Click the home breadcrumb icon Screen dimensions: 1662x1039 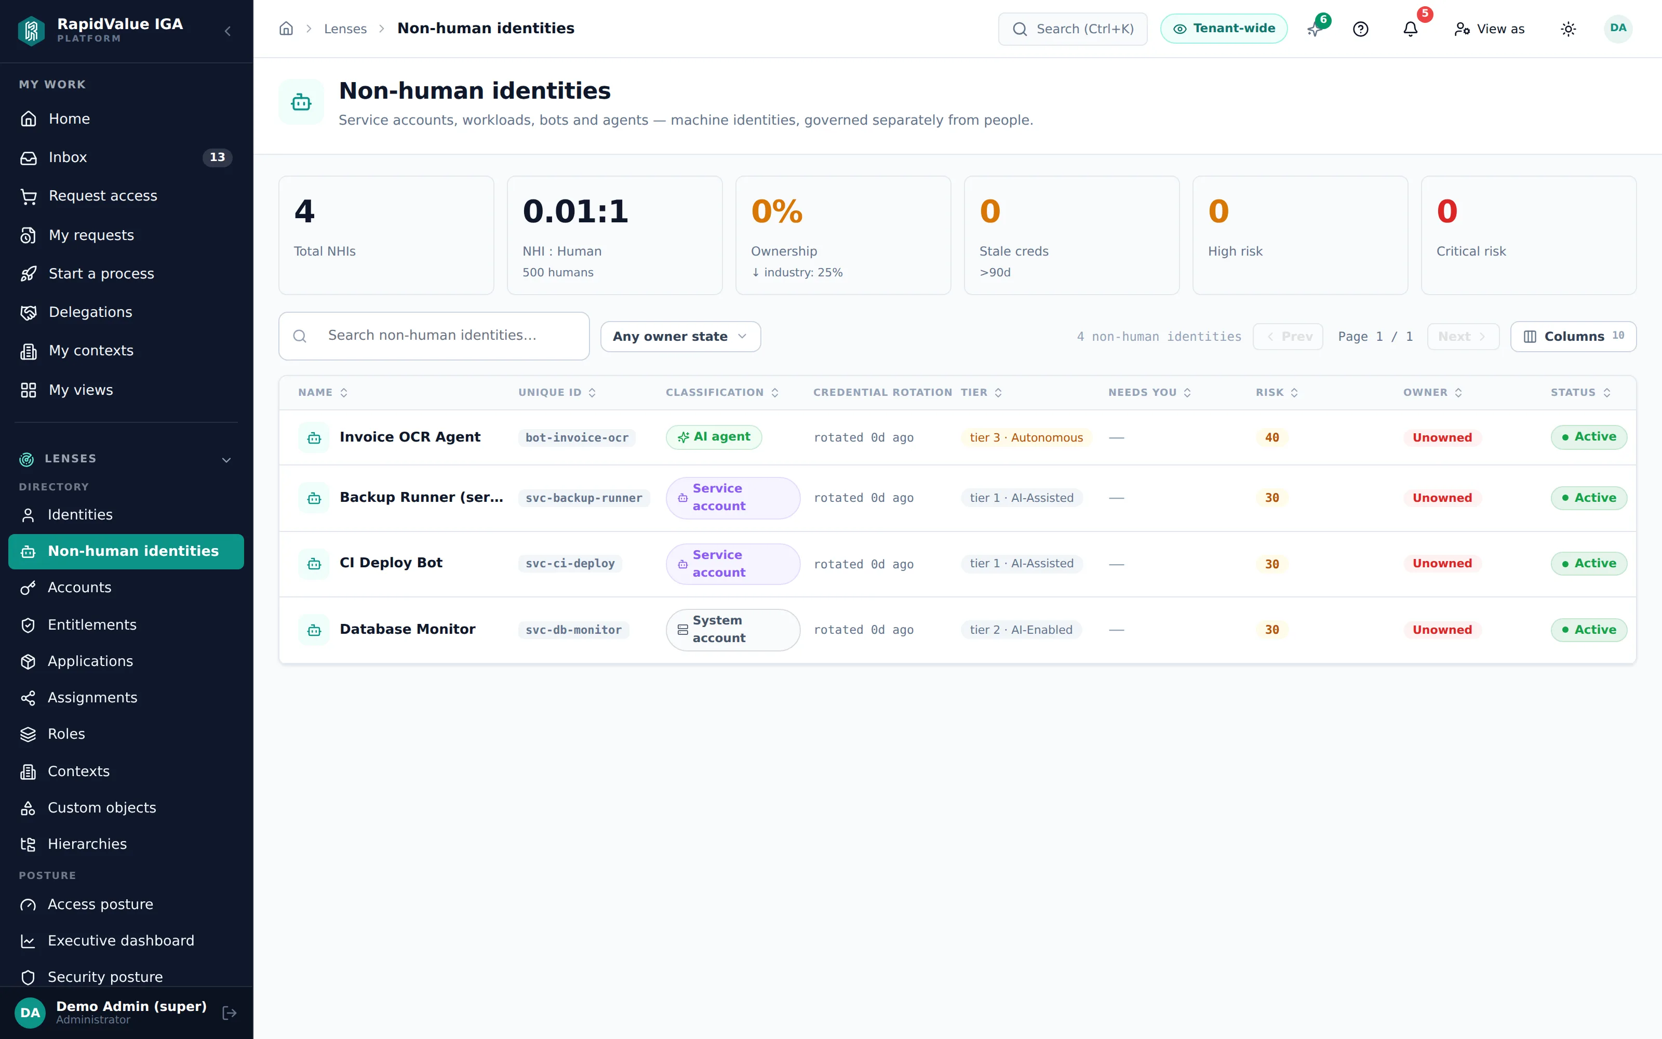pyautogui.click(x=286, y=29)
